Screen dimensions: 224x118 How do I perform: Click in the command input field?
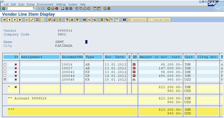[20, 8]
